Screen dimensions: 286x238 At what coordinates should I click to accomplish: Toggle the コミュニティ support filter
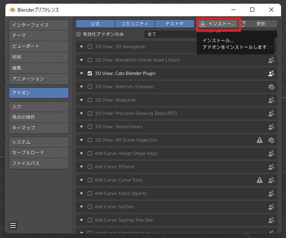pos(135,24)
